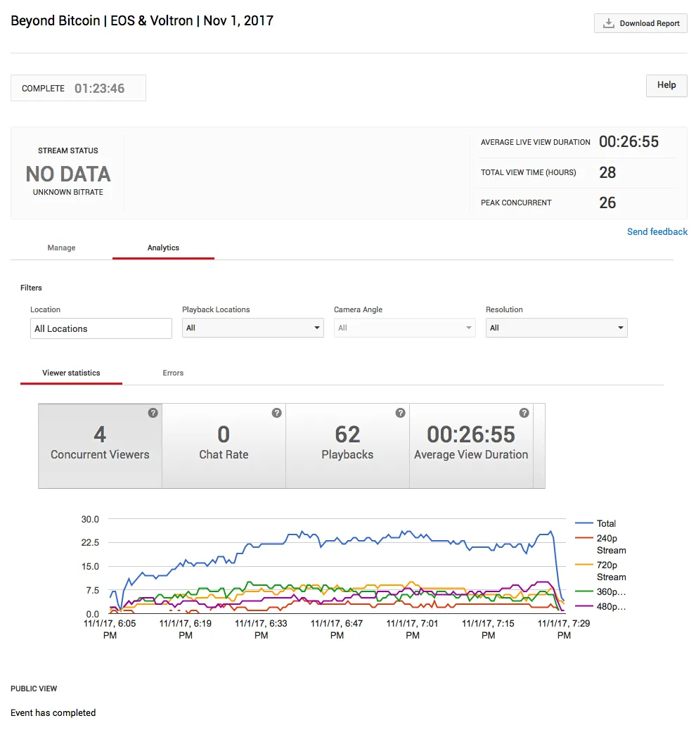Click the UNKNOWN BITRATE label
The image size is (696, 730).
click(68, 192)
